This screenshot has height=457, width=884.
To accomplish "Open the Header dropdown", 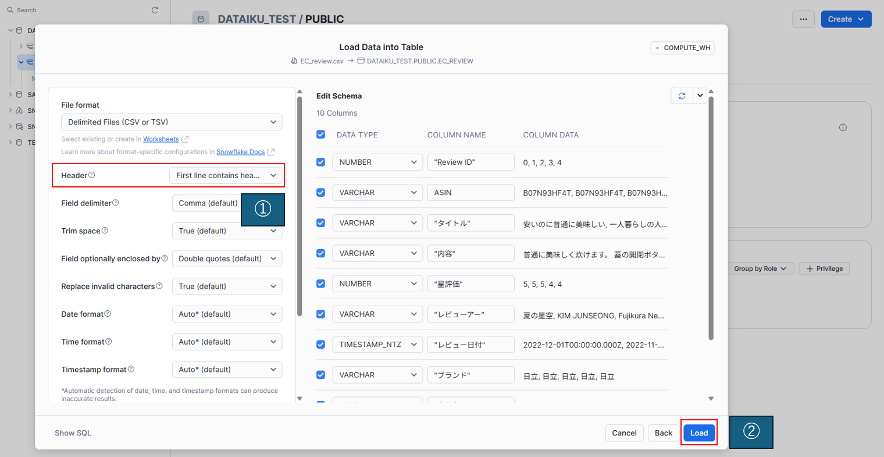I will pyautogui.click(x=226, y=175).
